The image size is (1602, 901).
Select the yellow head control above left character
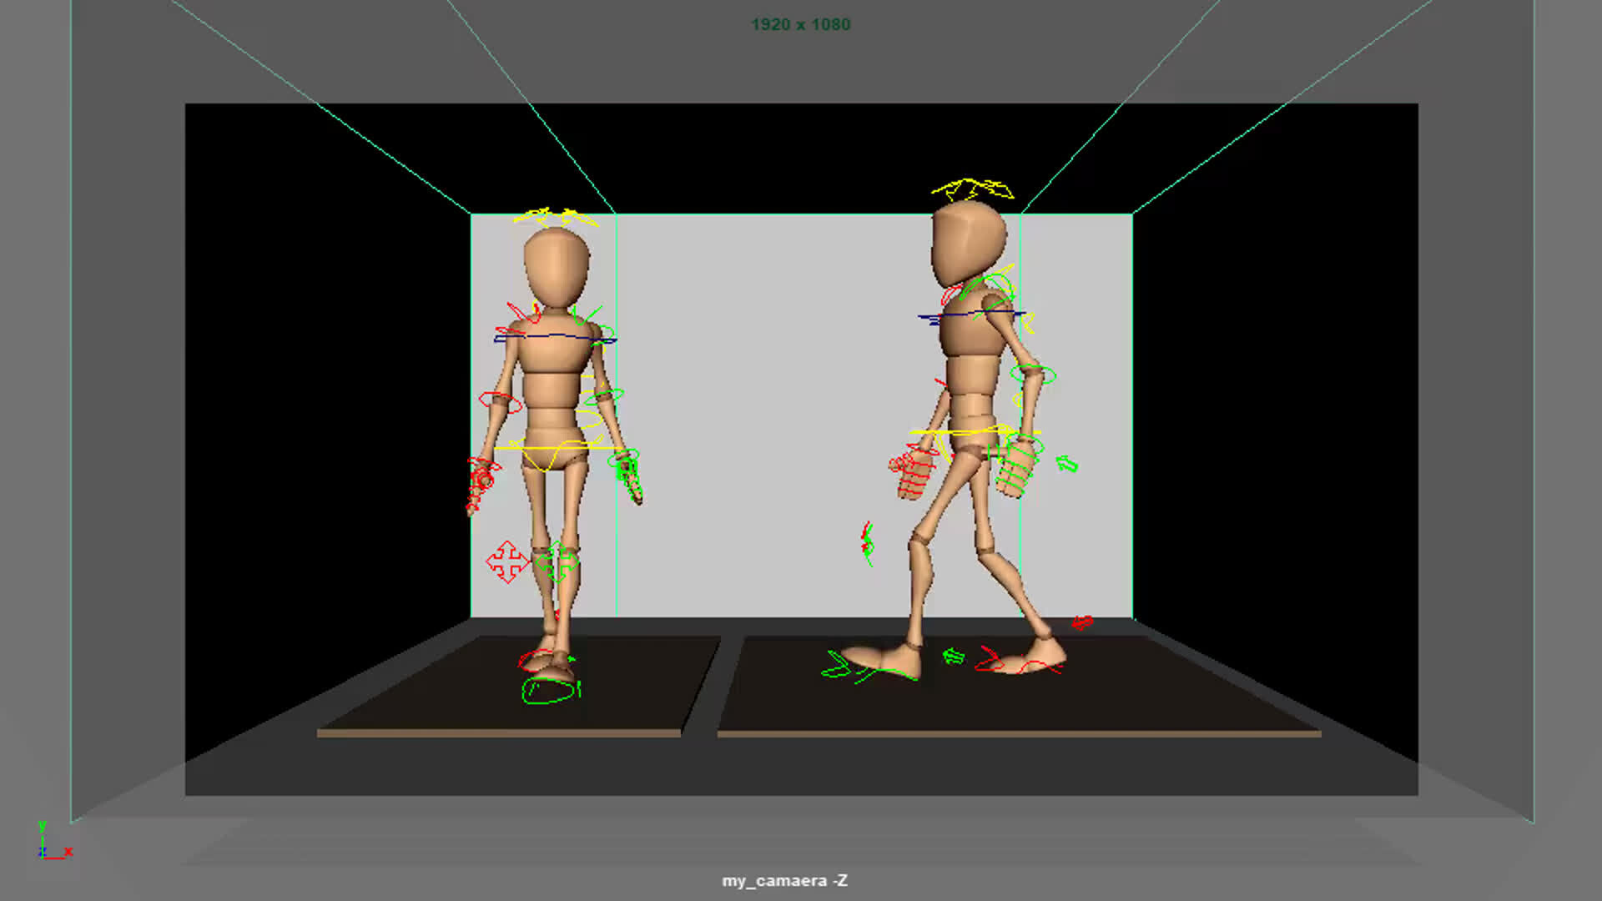(555, 215)
